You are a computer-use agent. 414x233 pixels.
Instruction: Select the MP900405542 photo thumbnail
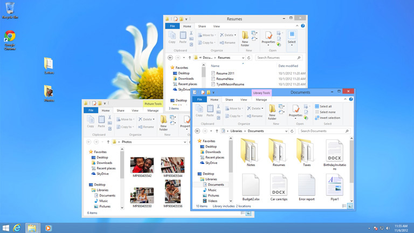142,165
